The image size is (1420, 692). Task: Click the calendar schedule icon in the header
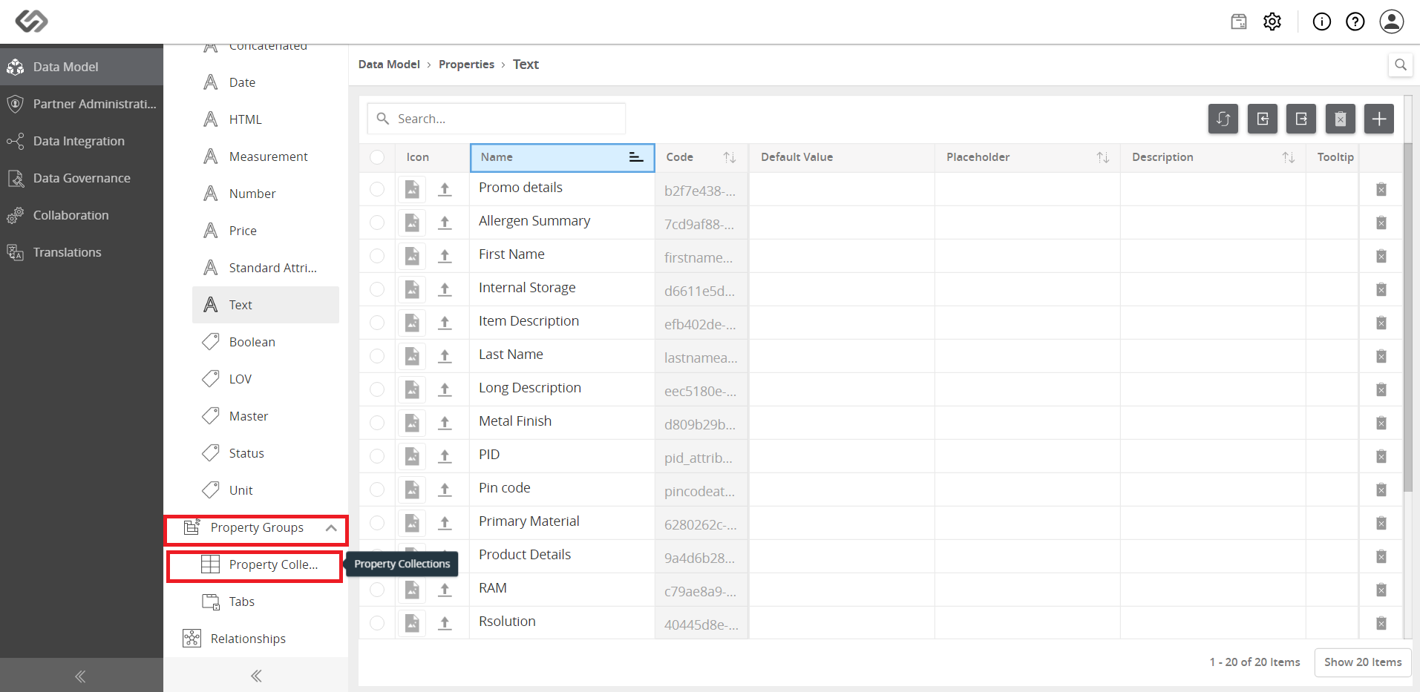pos(1239,22)
